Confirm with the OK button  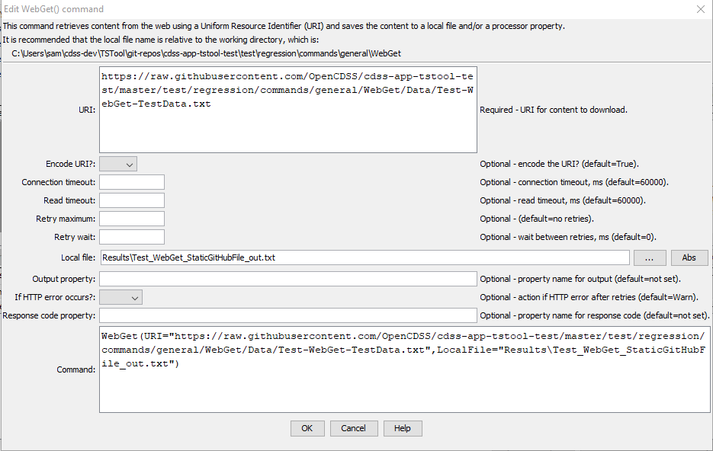tap(307, 428)
